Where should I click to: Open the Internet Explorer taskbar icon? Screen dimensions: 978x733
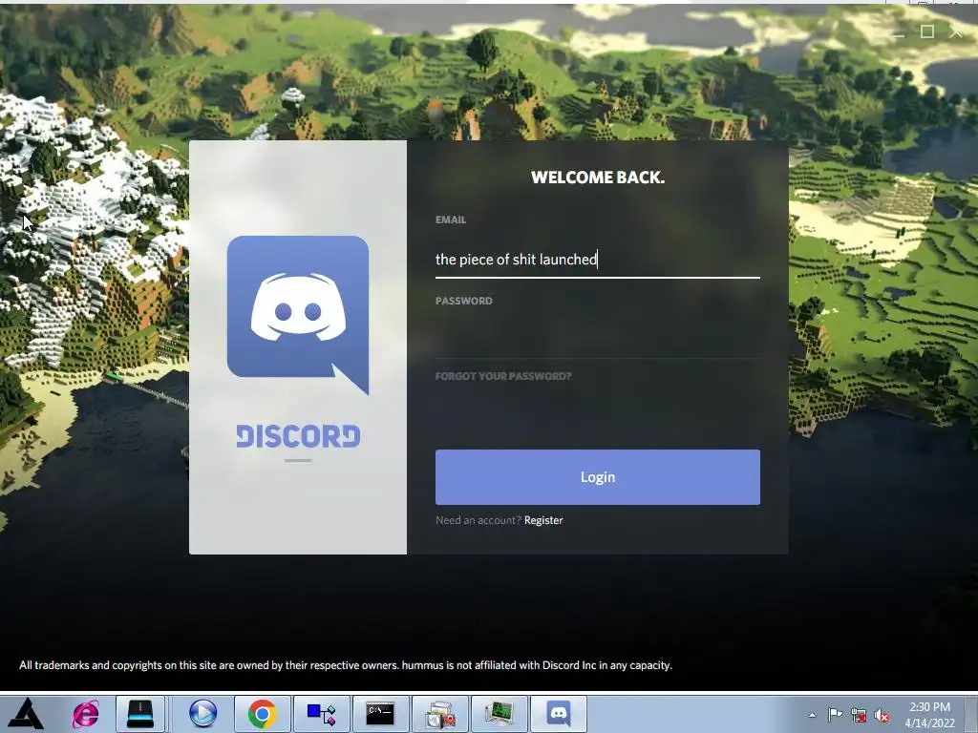click(x=85, y=714)
